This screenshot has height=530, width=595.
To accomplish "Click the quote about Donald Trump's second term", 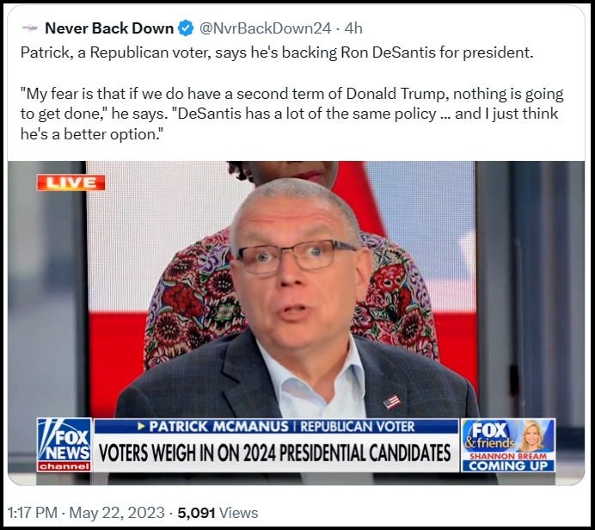I will coord(291,114).
